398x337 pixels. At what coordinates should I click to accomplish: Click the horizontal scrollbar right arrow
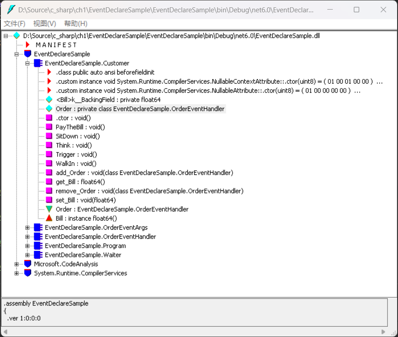point(383,332)
